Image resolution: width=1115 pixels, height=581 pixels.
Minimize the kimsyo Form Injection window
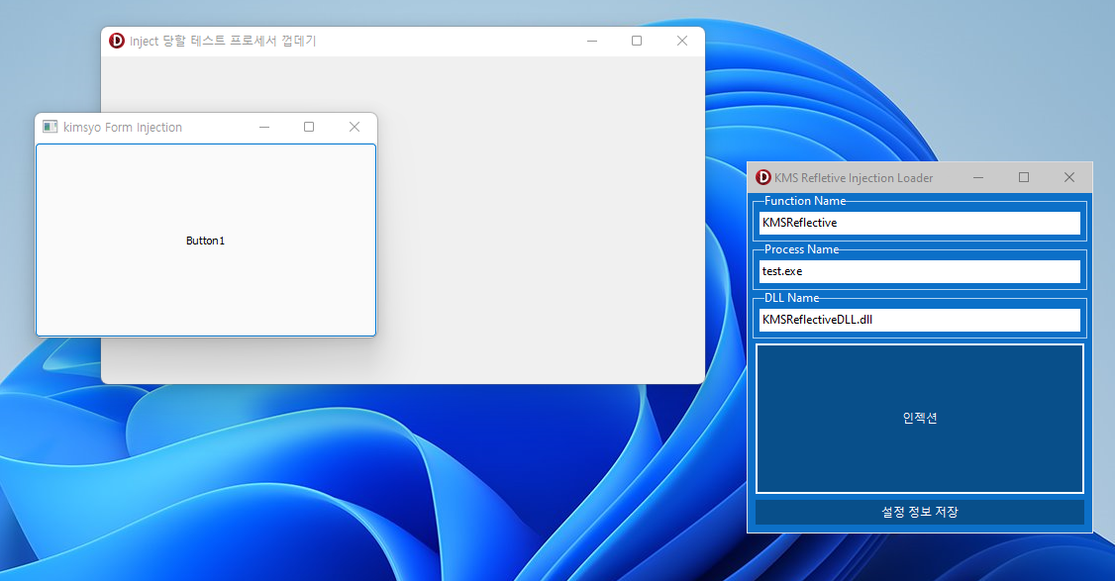click(x=264, y=127)
